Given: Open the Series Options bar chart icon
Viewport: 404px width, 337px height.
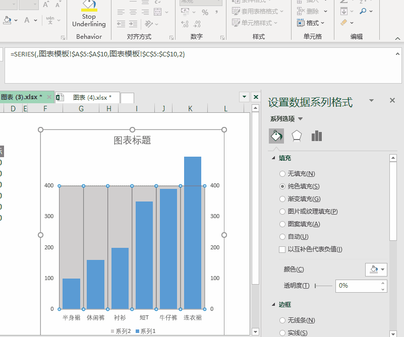Looking at the screenshot, I should [x=317, y=136].
